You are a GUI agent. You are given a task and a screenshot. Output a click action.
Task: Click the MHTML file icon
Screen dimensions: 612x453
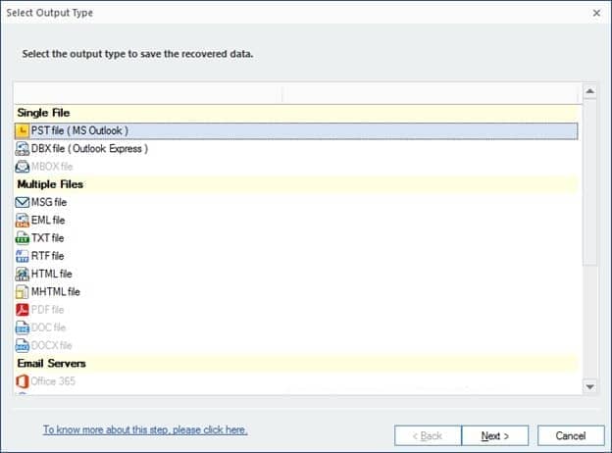[23, 292]
